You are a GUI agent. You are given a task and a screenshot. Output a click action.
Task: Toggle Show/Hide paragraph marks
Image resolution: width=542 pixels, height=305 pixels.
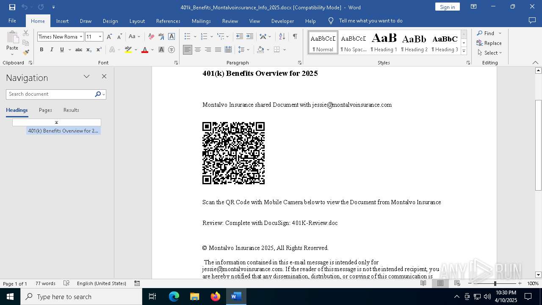pyautogui.click(x=295, y=37)
